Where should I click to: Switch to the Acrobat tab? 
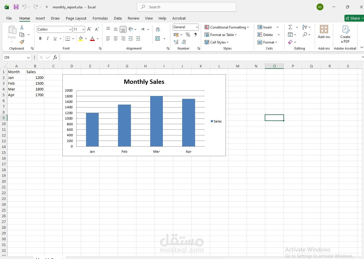tap(179, 18)
